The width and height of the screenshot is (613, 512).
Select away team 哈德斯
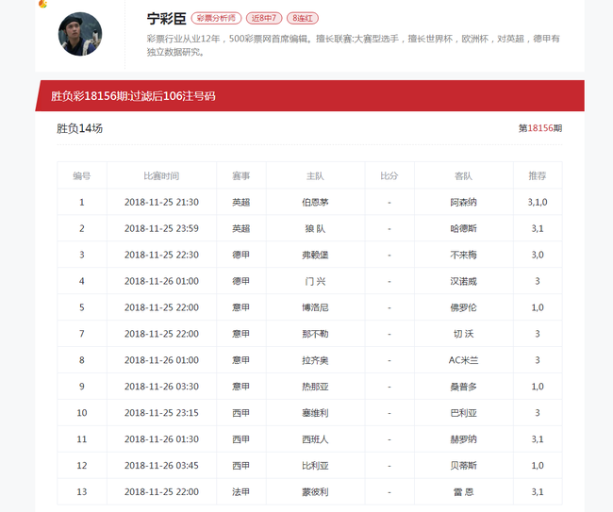click(464, 228)
